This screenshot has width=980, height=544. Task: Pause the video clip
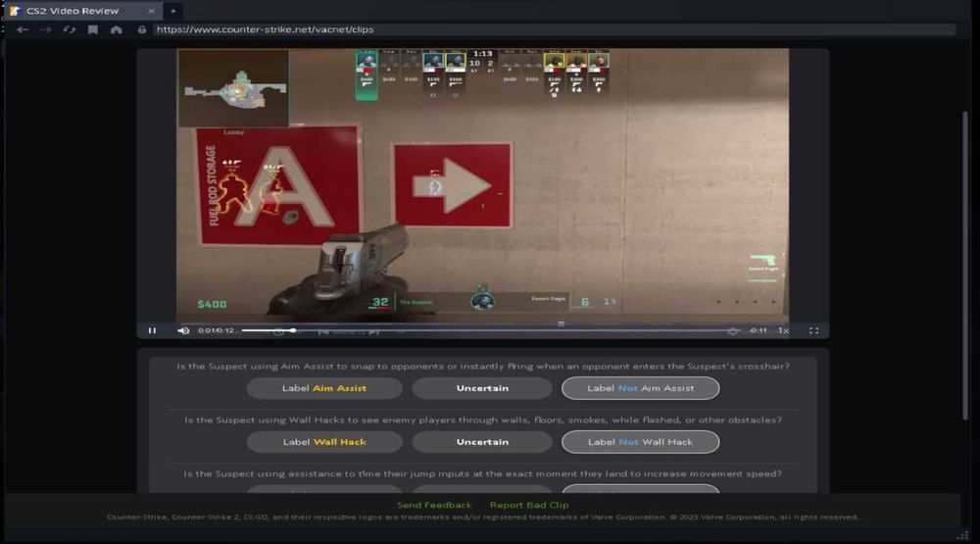[152, 330]
